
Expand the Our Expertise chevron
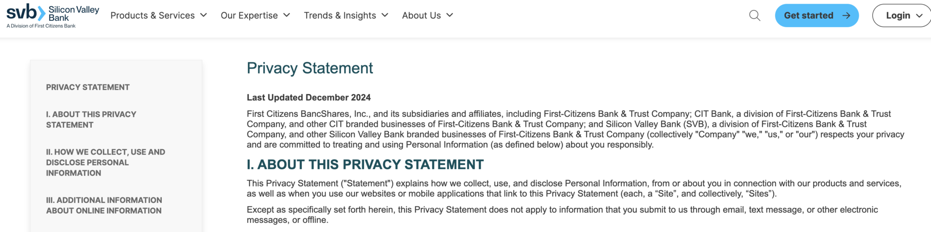tap(287, 15)
